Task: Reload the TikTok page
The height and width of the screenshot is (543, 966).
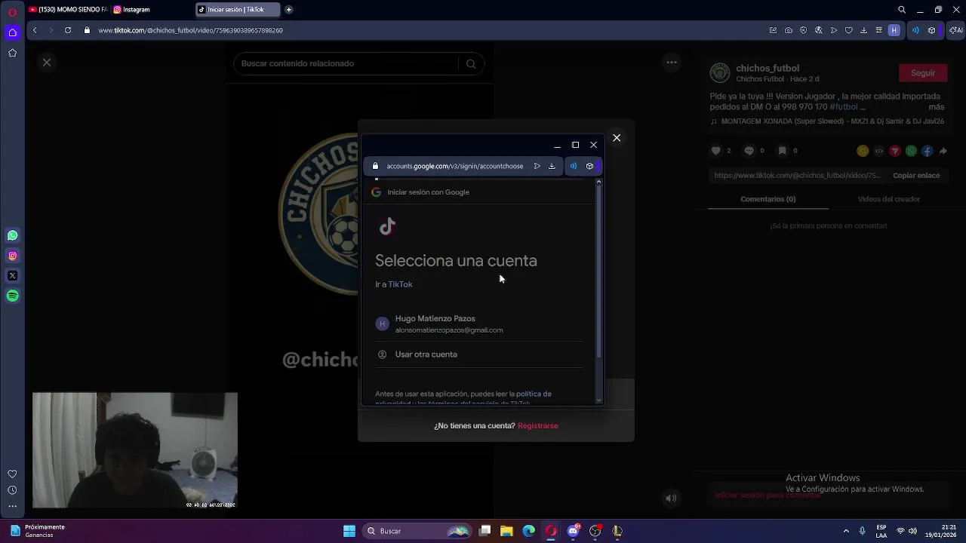Action: click(x=68, y=30)
